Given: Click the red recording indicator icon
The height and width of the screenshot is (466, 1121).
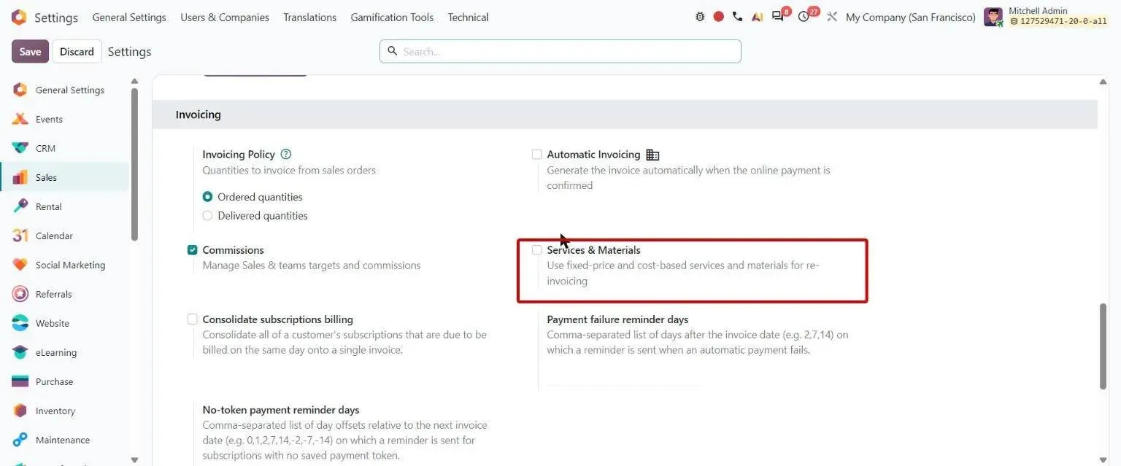Looking at the screenshot, I should tap(719, 17).
